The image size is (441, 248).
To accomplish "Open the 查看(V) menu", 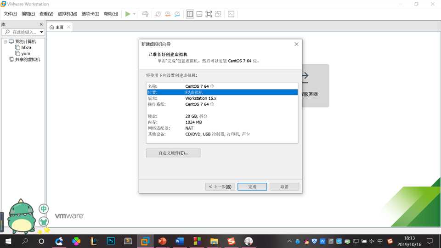I will tap(46, 14).
